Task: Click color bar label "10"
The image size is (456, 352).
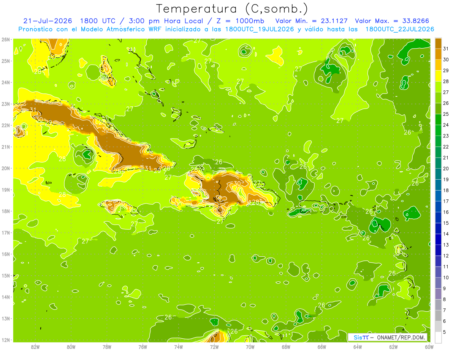Action: pos(446,278)
